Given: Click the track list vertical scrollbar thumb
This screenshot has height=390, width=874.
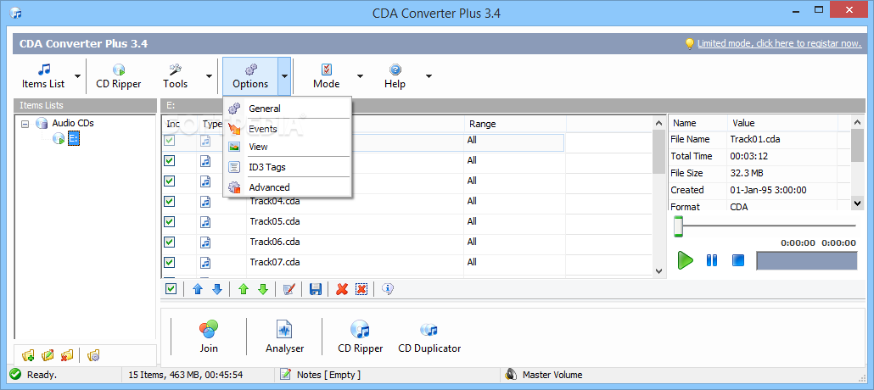Looking at the screenshot, I should (658, 153).
